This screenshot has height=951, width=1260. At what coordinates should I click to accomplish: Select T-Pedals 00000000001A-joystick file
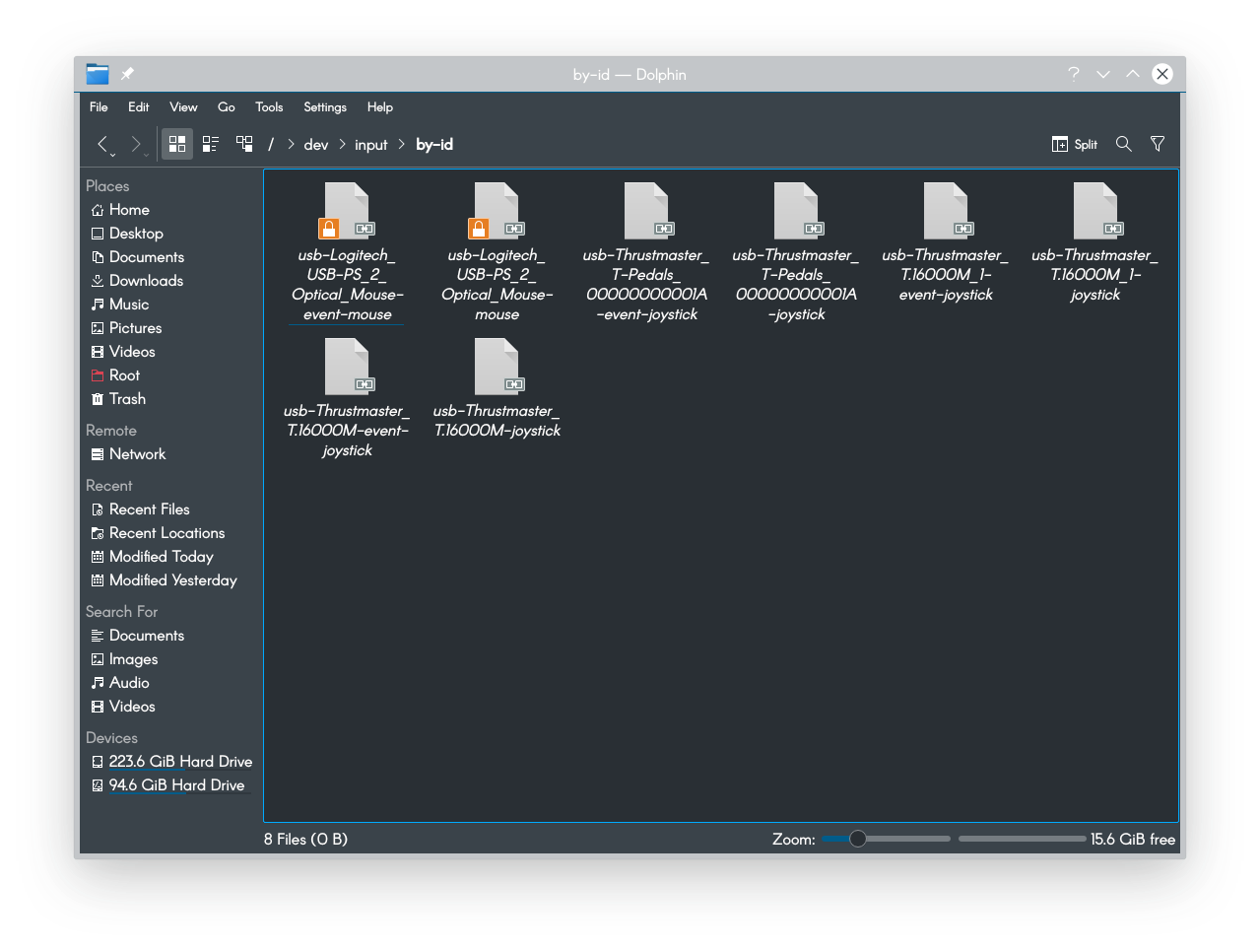[796, 253]
